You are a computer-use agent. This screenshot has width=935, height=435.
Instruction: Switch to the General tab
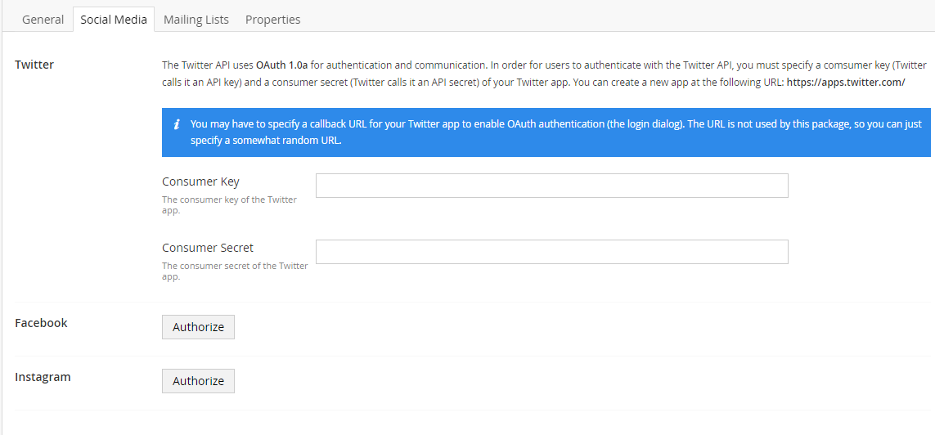(x=43, y=20)
